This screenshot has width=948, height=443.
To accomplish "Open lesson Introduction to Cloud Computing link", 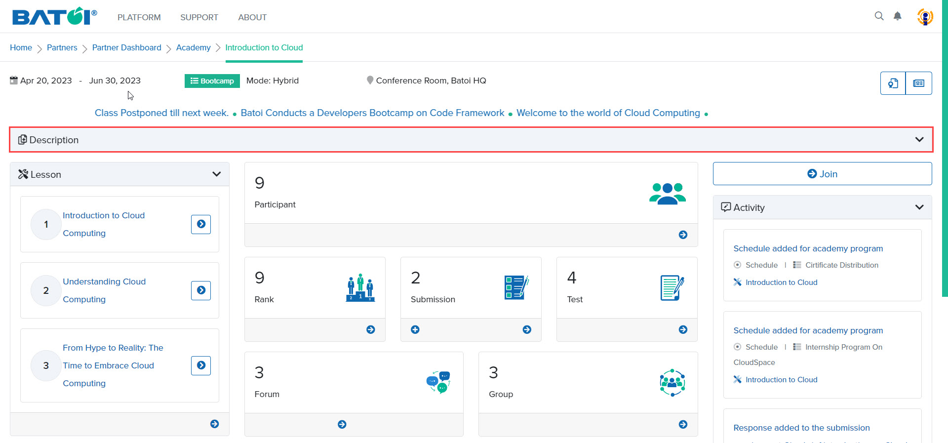I will pyautogui.click(x=104, y=224).
